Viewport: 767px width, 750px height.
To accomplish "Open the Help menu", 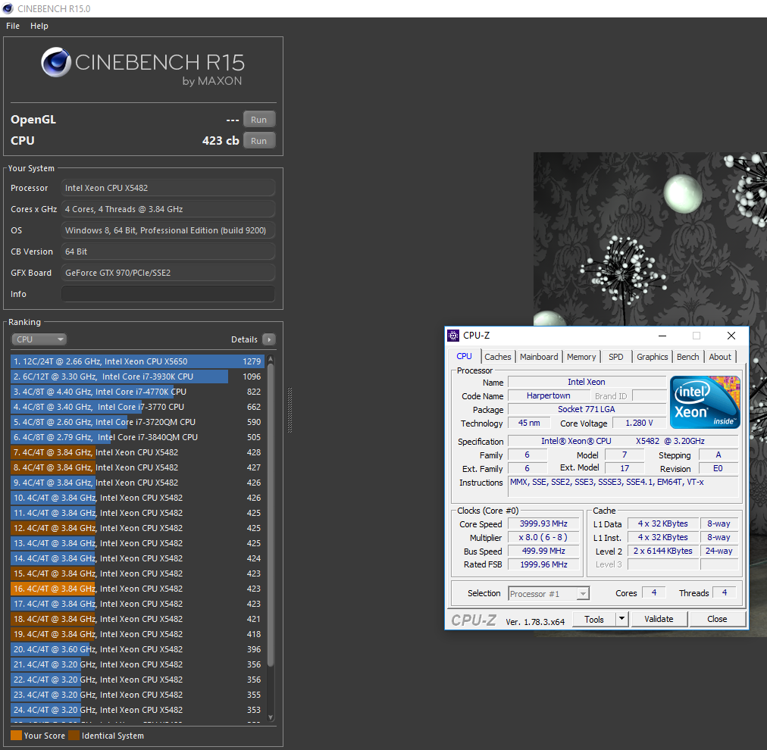I will [x=39, y=26].
